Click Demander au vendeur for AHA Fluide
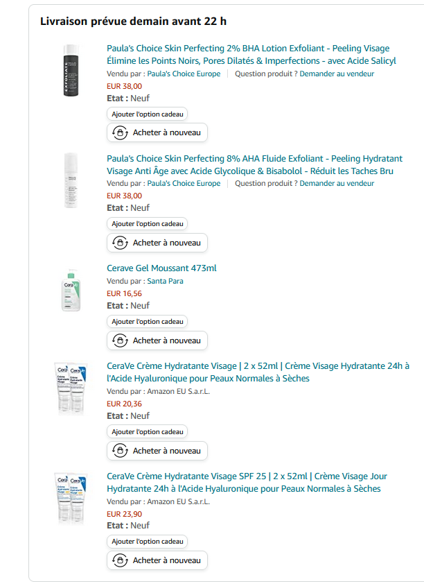The width and height of the screenshot is (424, 586). (337, 184)
